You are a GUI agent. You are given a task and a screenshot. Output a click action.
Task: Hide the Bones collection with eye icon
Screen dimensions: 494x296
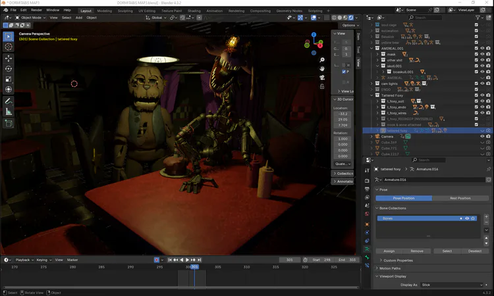coord(467,218)
